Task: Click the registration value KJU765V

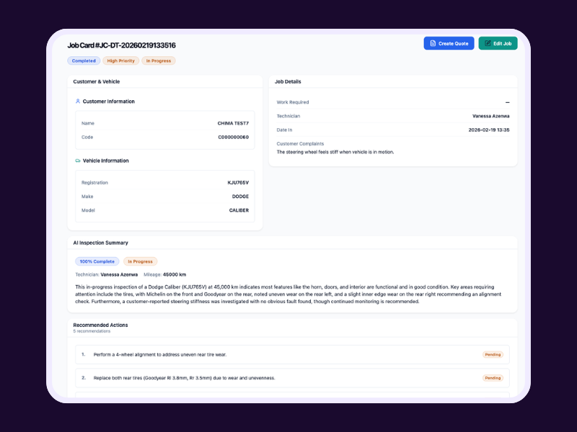Action: 238,183
